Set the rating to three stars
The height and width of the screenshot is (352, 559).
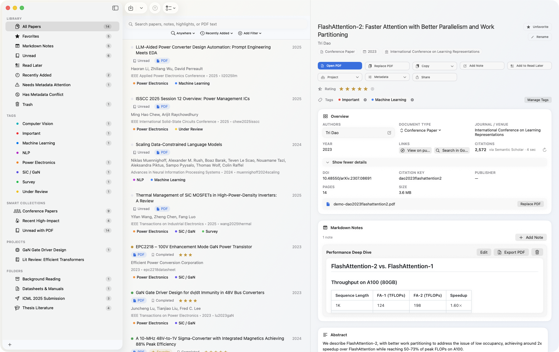353,89
